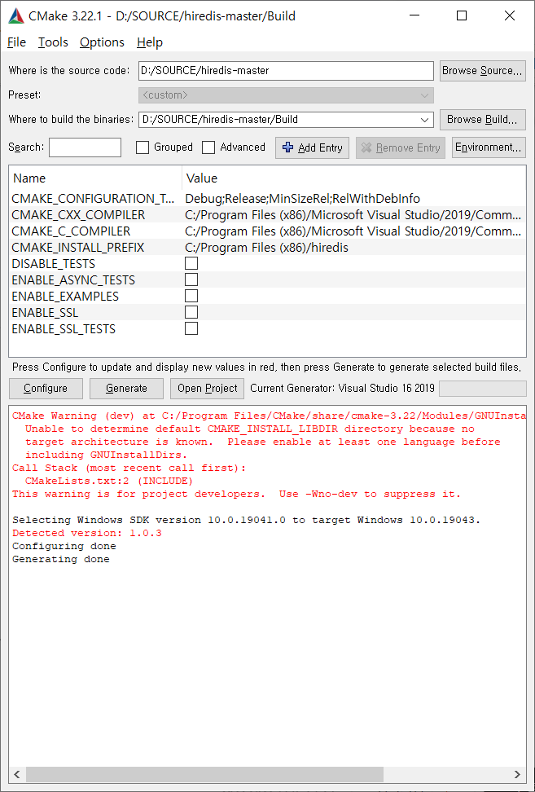
Task: Click the output log's left scroll arrow
Action: [16, 774]
